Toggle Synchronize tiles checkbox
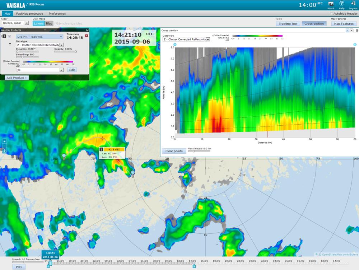This screenshot has width=359, height=270. (56, 23)
